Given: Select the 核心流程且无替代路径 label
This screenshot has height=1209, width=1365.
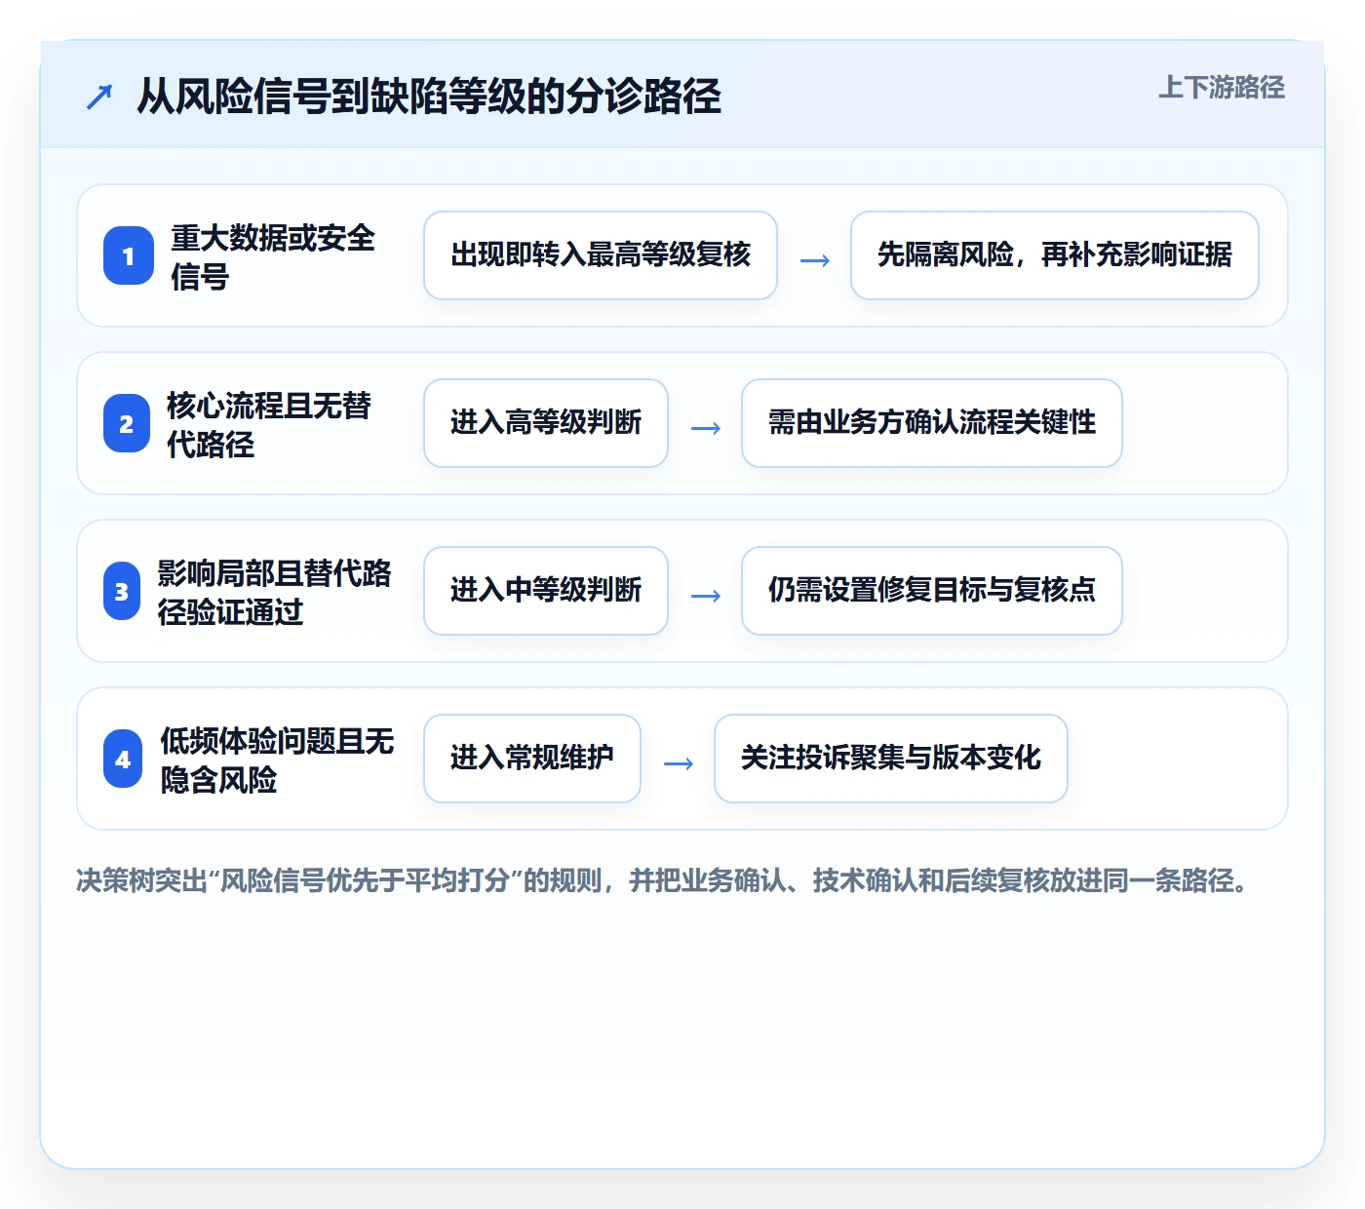Looking at the screenshot, I should pyautogui.click(x=269, y=424).
